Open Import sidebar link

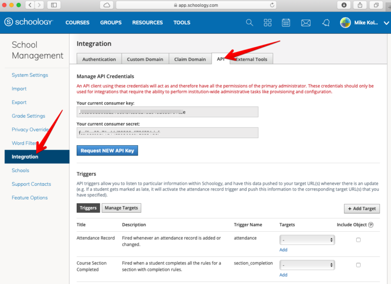click(19, 89)
